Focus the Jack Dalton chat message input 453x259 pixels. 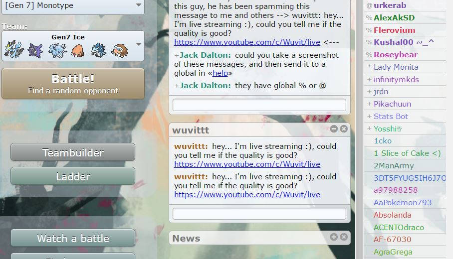coord(259,105)
